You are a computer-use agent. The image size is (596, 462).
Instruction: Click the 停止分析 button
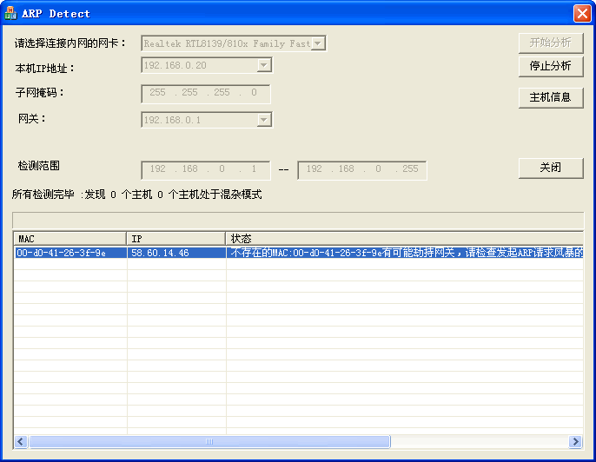[x=551, y=67]
